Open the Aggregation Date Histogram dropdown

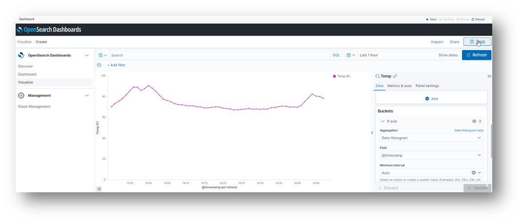point(432,138)
